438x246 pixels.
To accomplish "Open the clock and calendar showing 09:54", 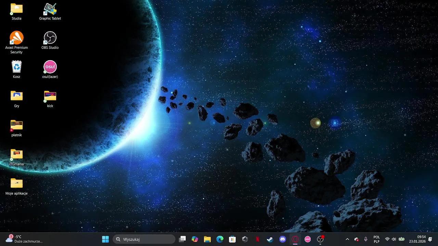I will 417,239.
